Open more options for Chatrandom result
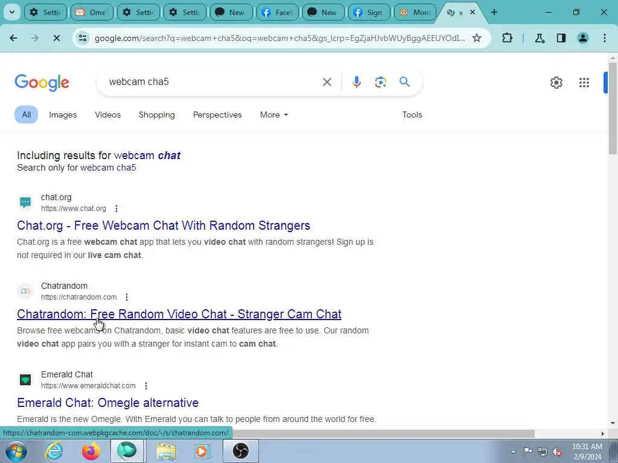 click(x=127, y=297)
